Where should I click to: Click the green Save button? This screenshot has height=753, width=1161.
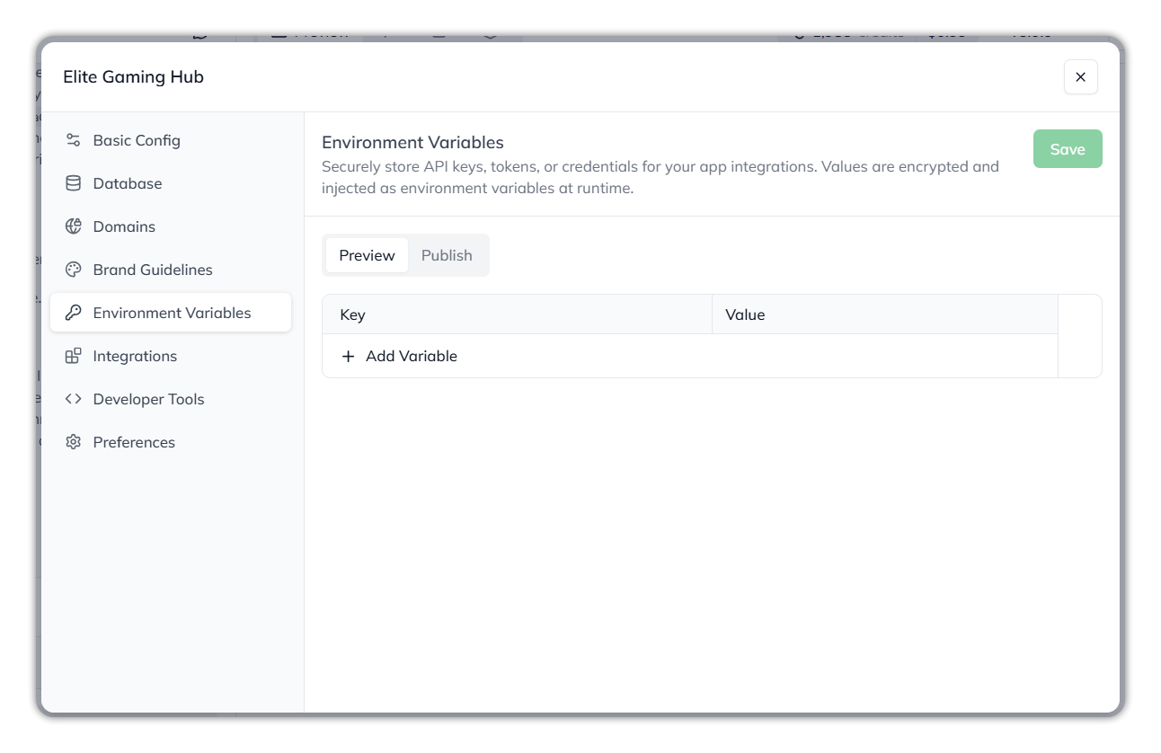pos(1068,149)
